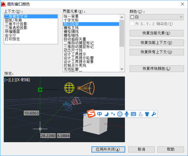
Task: Click orange spotlight cone glyph in preview
Action: pos(86,88)
